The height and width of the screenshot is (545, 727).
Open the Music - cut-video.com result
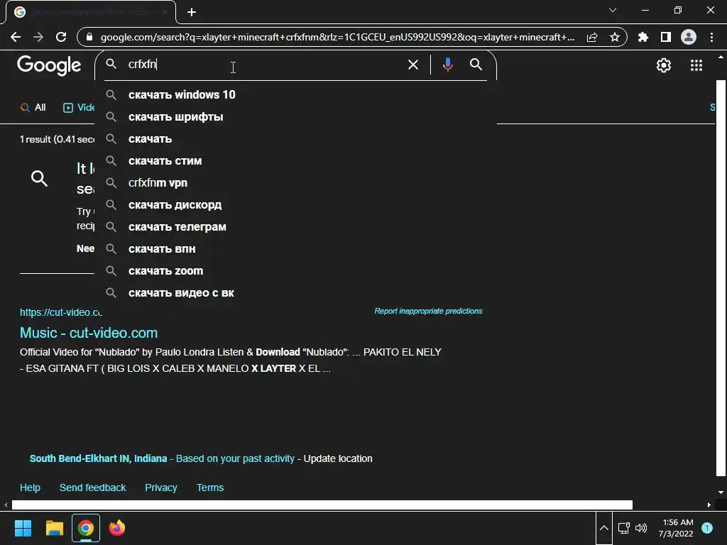pos(89,333)
